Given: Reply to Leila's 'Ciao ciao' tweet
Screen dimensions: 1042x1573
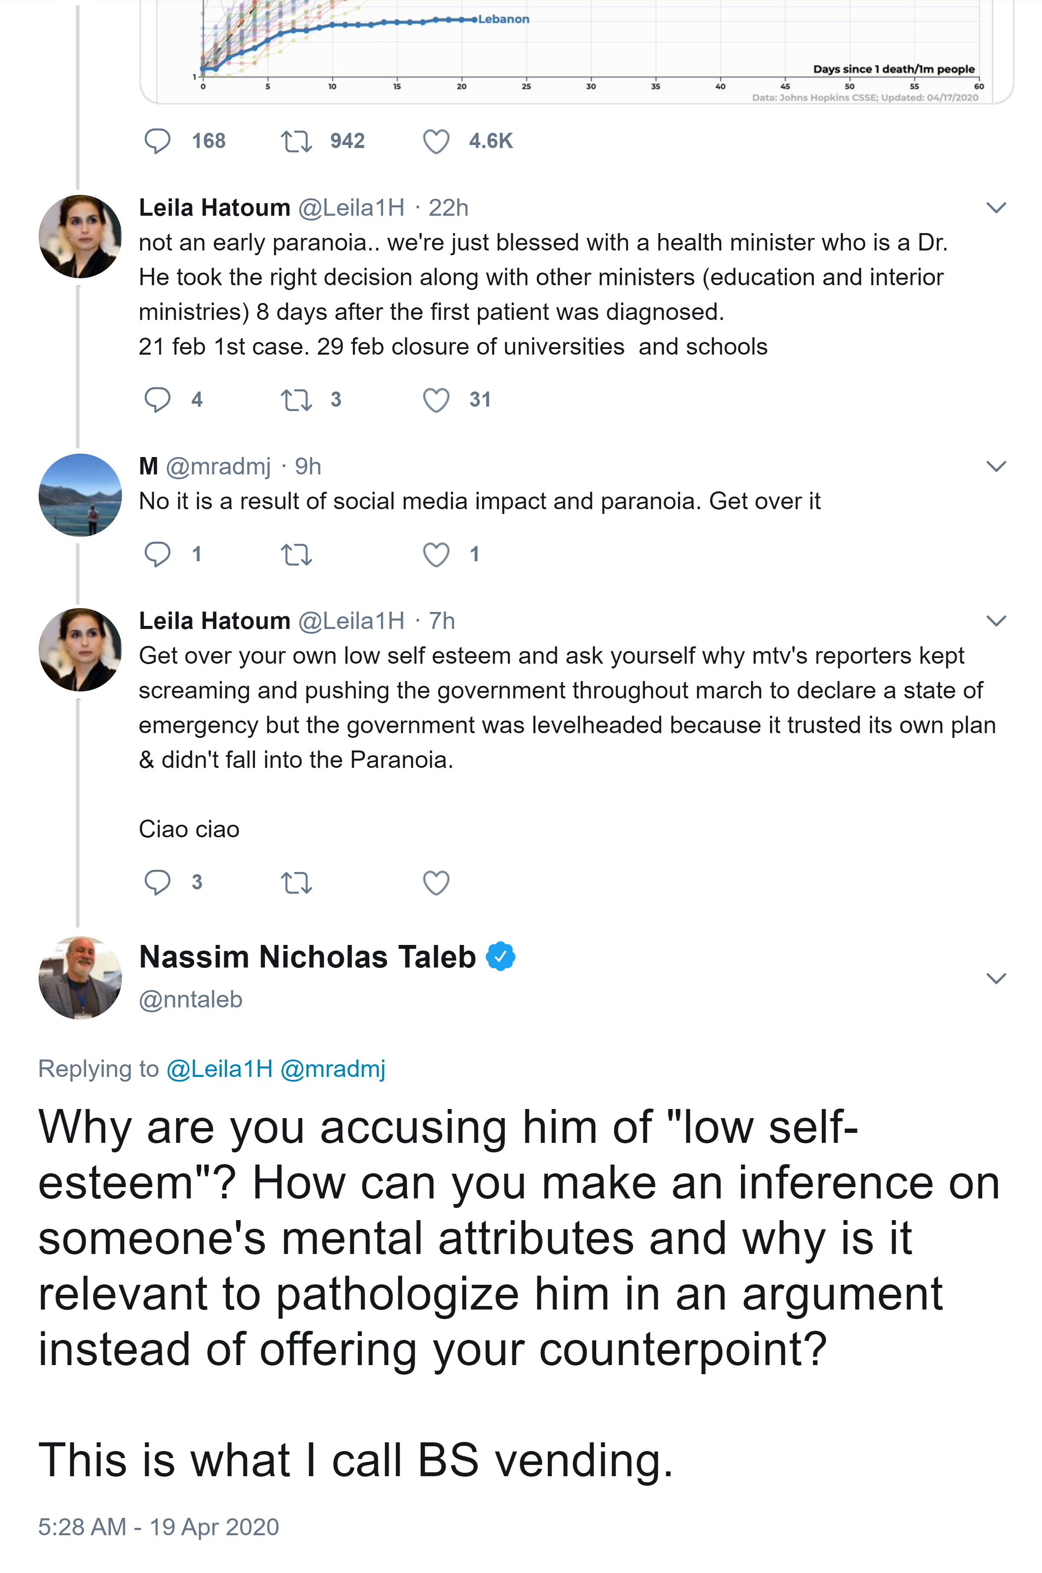Looking at the screenshot, I should tap(158, 882).
